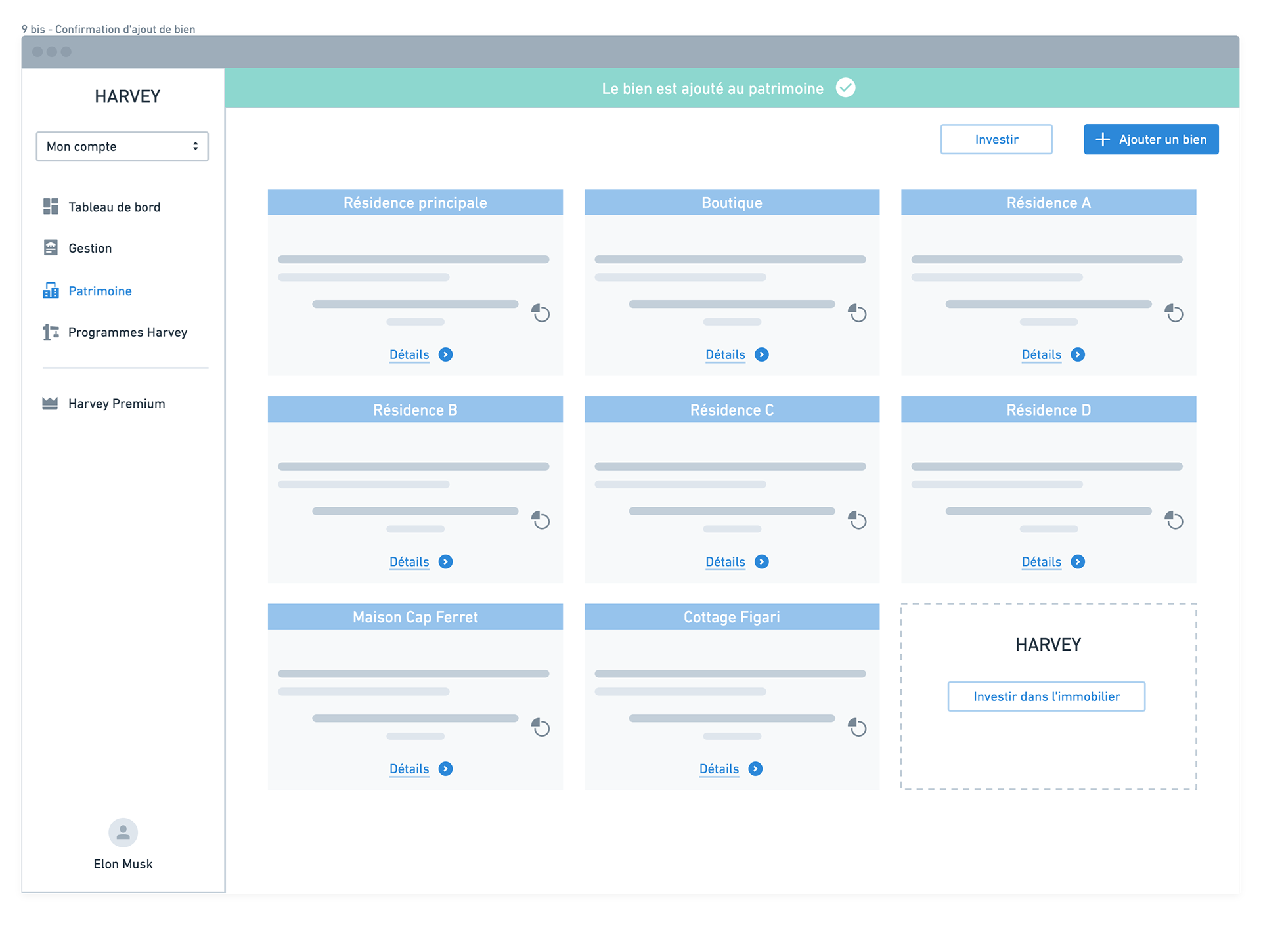Open Détails link of Maison Cap Ferret

[409, 769]
